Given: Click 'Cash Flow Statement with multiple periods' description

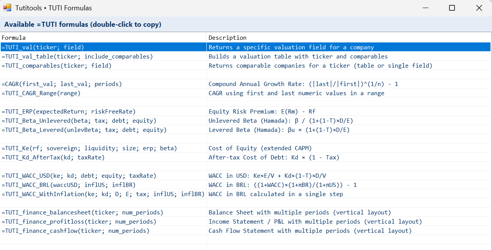Looking at the screenshot, I should point(310,231).
